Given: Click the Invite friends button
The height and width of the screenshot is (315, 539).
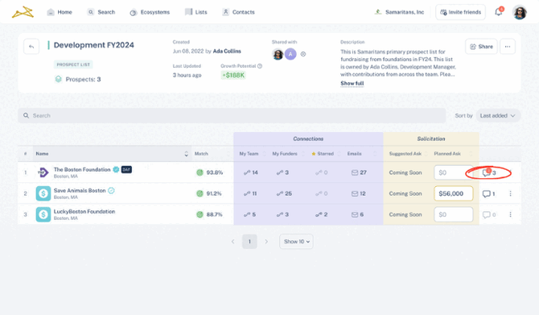Looking at the screenshot, I should pos(461,12).
